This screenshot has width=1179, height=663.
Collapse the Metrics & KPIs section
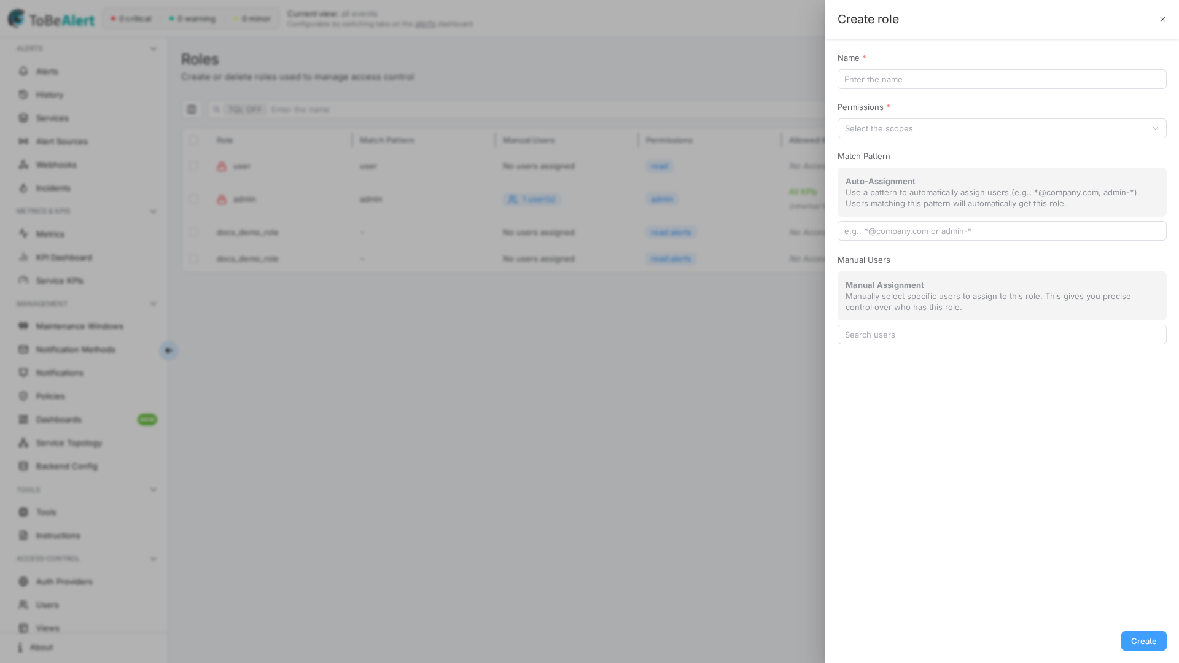(154, 212)
